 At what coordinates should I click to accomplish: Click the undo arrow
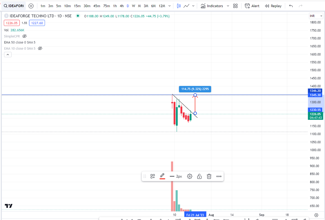(291, 6)
